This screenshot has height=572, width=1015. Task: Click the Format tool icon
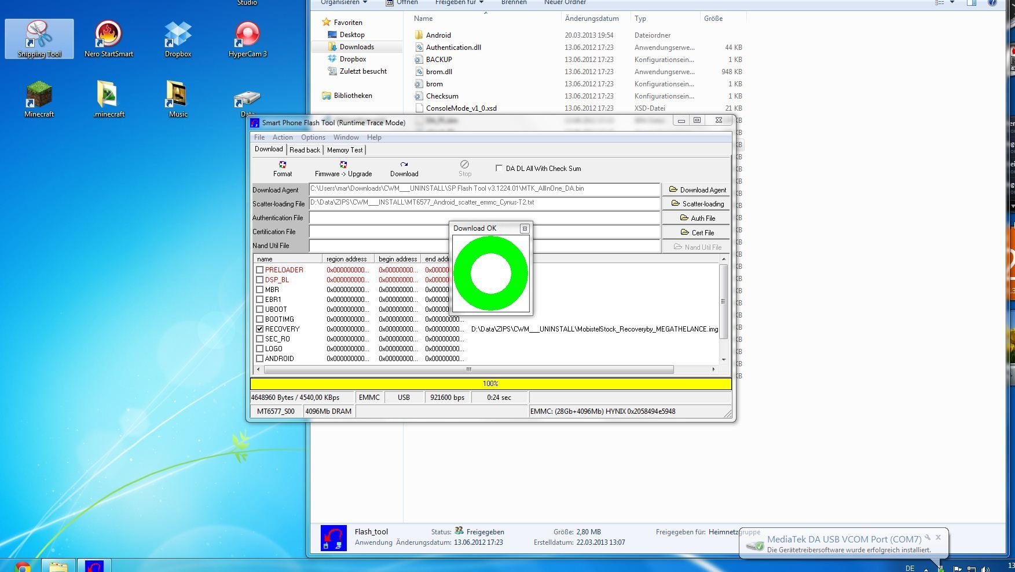tap(283, 165)
